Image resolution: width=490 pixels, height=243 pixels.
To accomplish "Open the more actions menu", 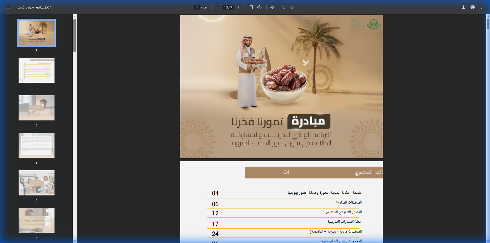I will tap(482, 7).
